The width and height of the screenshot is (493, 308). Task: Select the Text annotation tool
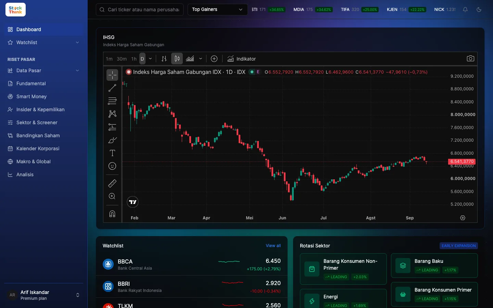click(112, 153)
